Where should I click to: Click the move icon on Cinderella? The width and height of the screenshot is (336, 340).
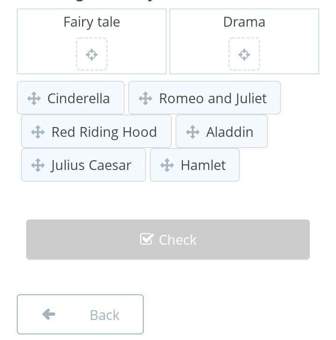pyautogui.click(x=34, y=99)
